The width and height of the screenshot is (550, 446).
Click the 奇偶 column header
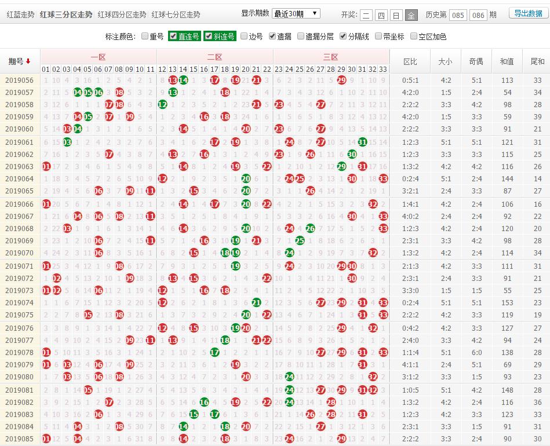click(476, 62)
